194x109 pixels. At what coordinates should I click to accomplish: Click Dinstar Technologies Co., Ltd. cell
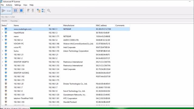click(75, 84)
